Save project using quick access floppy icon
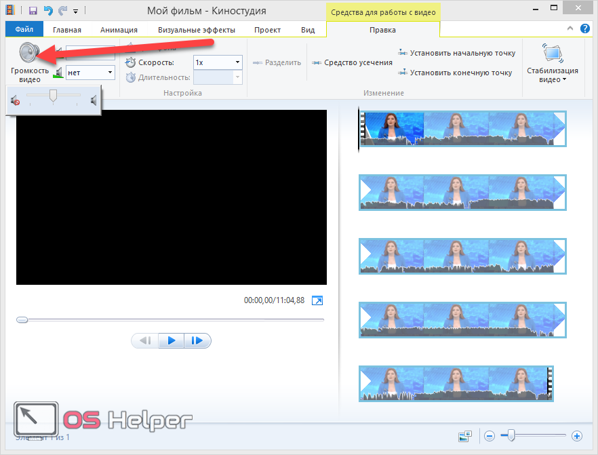The width and height of the screenshot is (598, 455). tap(33, 11)
